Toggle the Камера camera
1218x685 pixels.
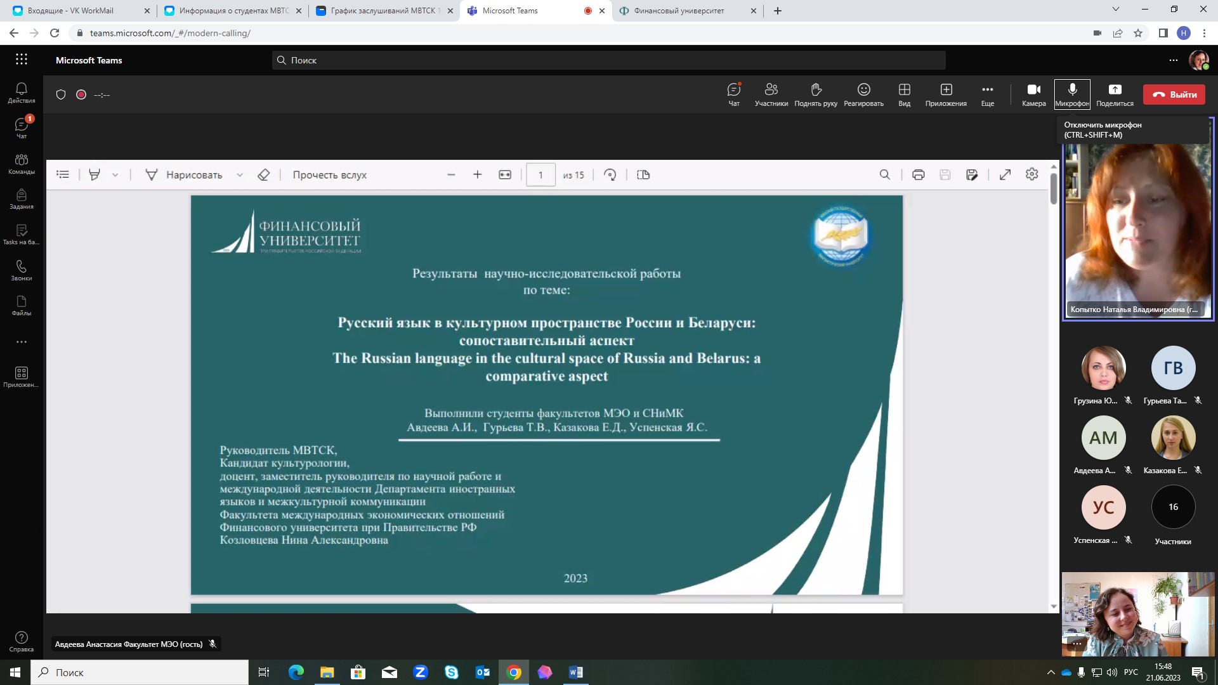tap(1033, 94)
